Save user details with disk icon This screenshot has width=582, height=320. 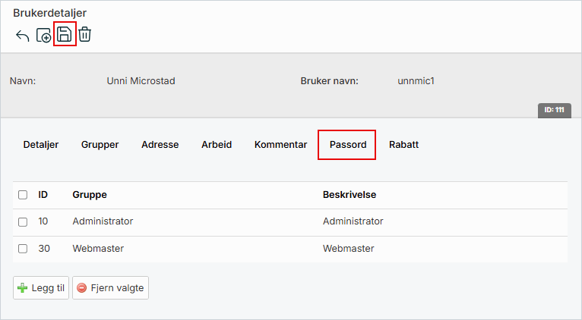click(x=65, y=35)
